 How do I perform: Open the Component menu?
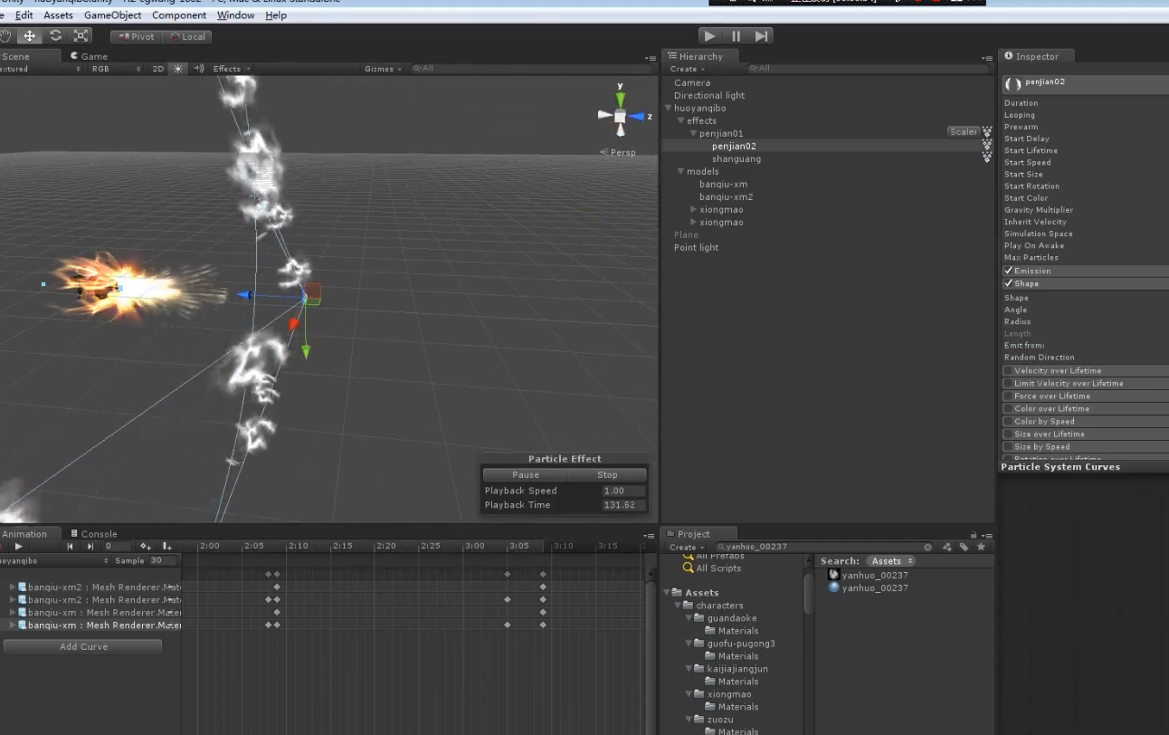click(179, 15)
